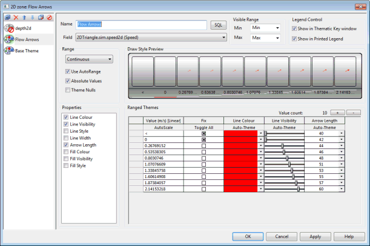
Task: Toggle Absolute Values checkbox
Action: pos(68,81)
